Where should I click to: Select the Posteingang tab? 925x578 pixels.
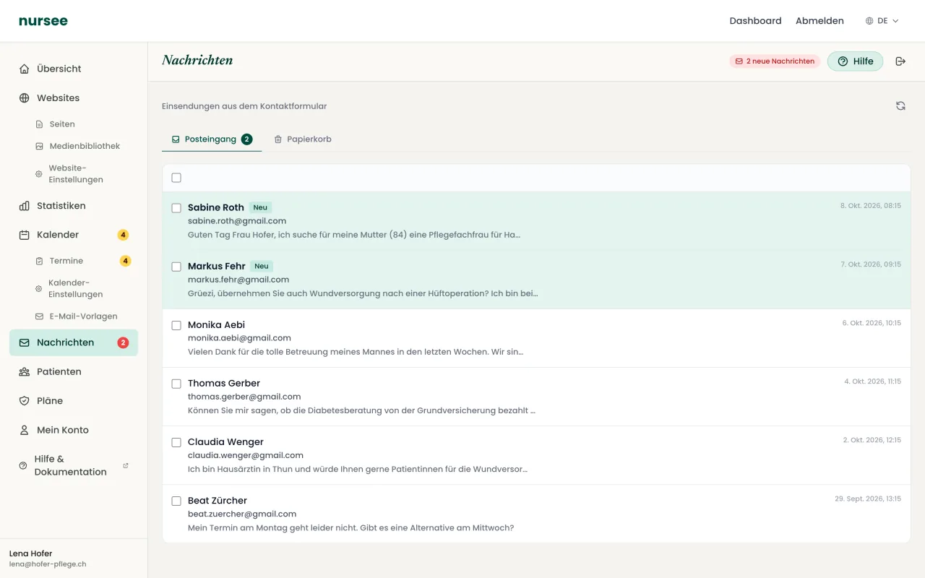point(212,139)
